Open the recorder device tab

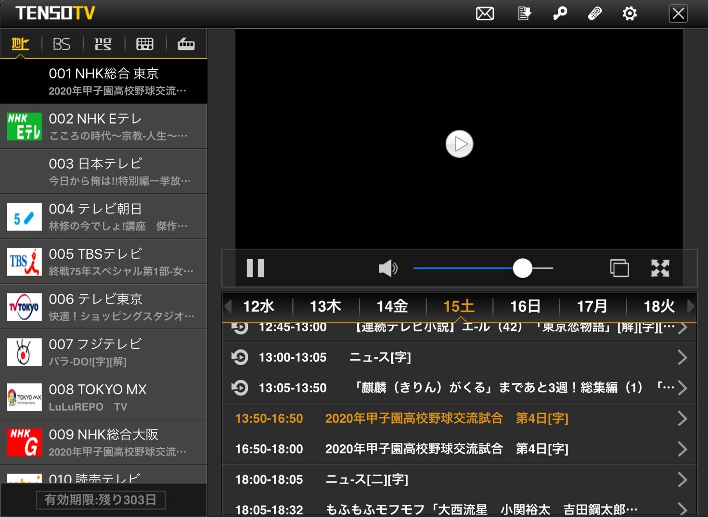[x=186, y=44]
